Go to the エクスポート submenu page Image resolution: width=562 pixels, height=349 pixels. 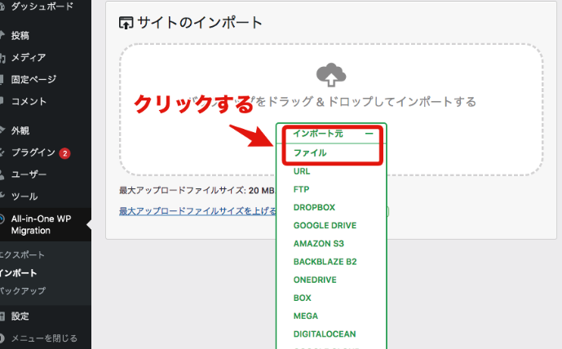22,254
